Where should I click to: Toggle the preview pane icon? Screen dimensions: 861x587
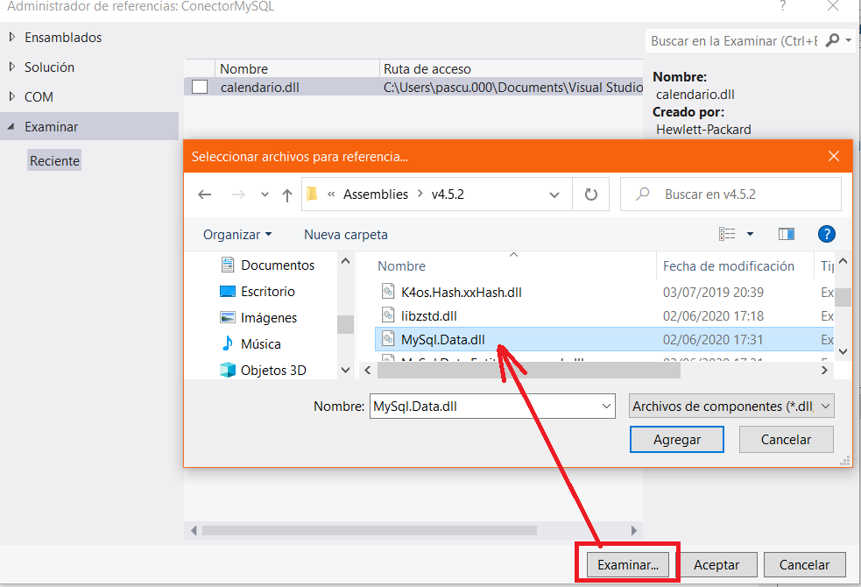coord(787,235)
